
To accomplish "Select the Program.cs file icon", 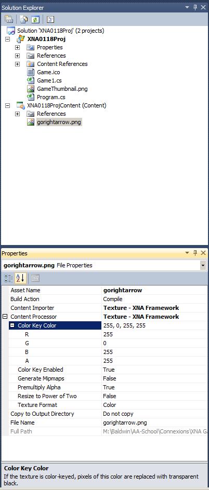I will coord(30,97).
